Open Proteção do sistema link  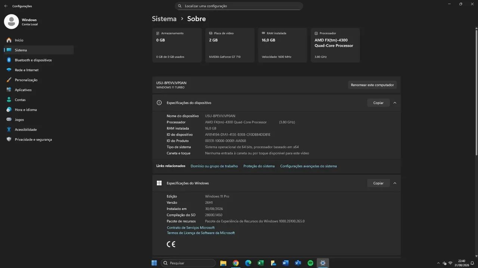(259, 166)
